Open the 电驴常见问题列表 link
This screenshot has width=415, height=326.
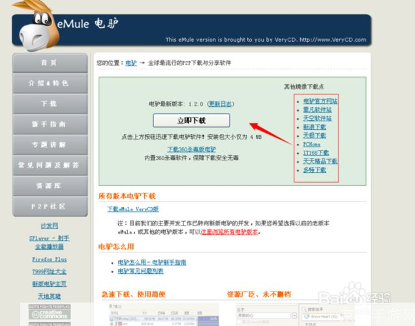pos(140,271)
